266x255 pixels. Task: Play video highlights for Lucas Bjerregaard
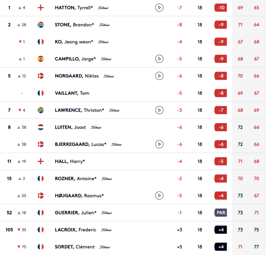pos(159,144)
